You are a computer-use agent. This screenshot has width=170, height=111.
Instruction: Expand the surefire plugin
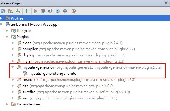click(13, 92)
